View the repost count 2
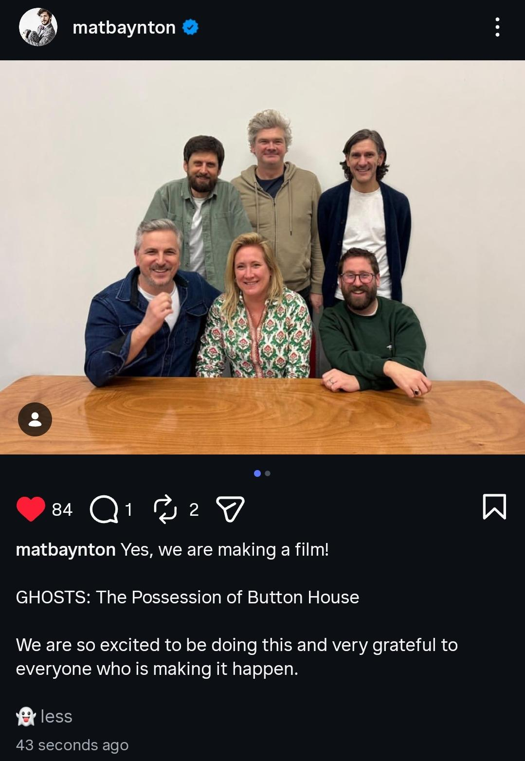Image resolution: width=525 pixels, height=761 pixels. point(194,509)
